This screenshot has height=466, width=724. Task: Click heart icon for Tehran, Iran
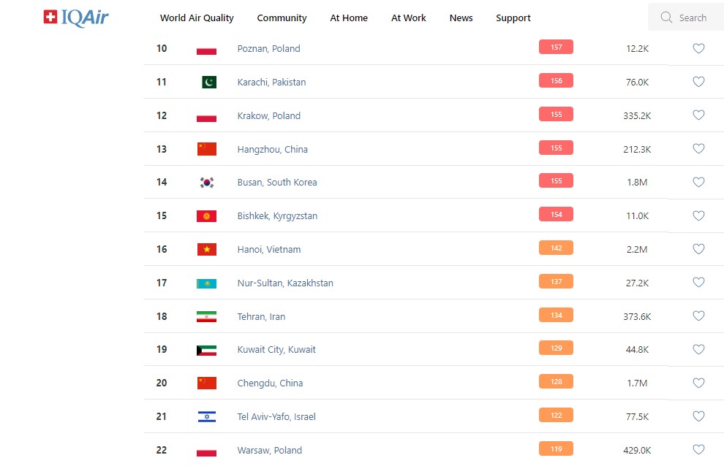(x=698, y=316)
